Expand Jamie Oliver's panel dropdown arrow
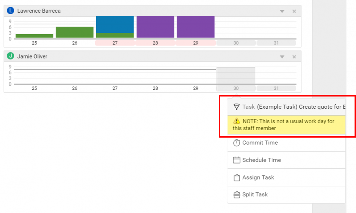The width and height of the screenshot is (356, 213). [x=282, y=57]
